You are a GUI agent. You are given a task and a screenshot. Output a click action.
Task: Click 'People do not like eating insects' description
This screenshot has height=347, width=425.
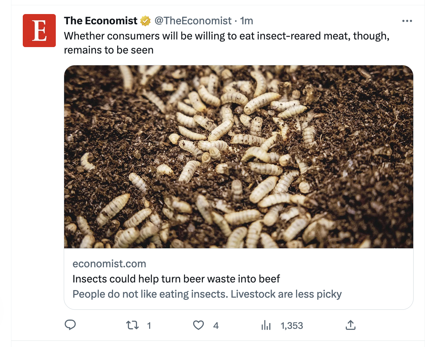click(207, 294)
